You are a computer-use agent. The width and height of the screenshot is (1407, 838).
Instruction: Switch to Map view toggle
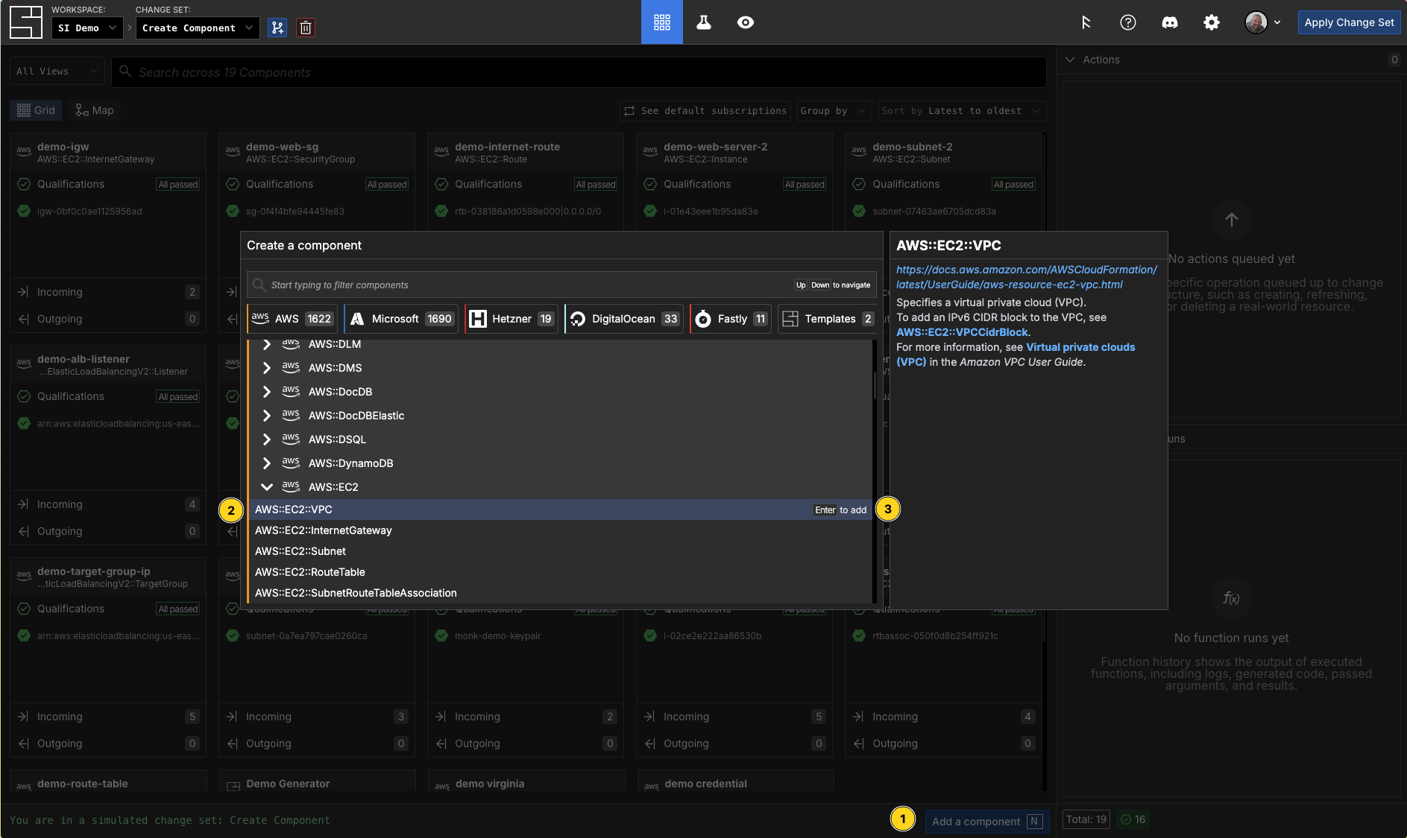95,110
